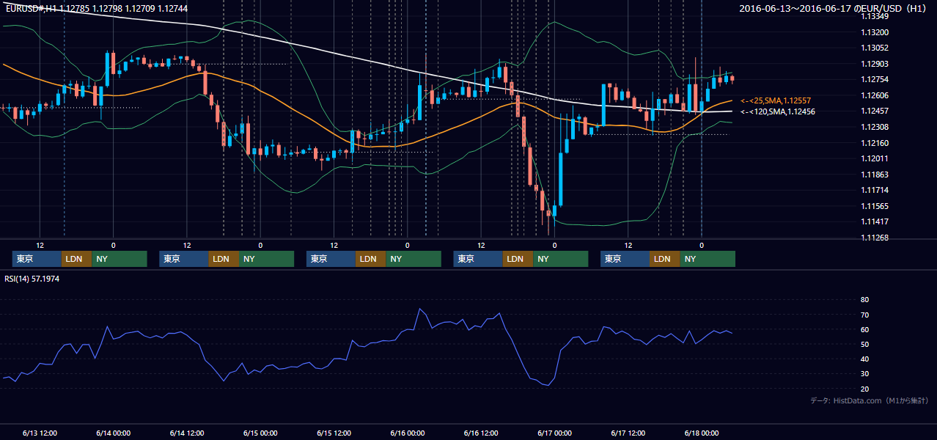Select the NY session block above 6/15 00:00
937x440 pixels.
click(267, 259)
